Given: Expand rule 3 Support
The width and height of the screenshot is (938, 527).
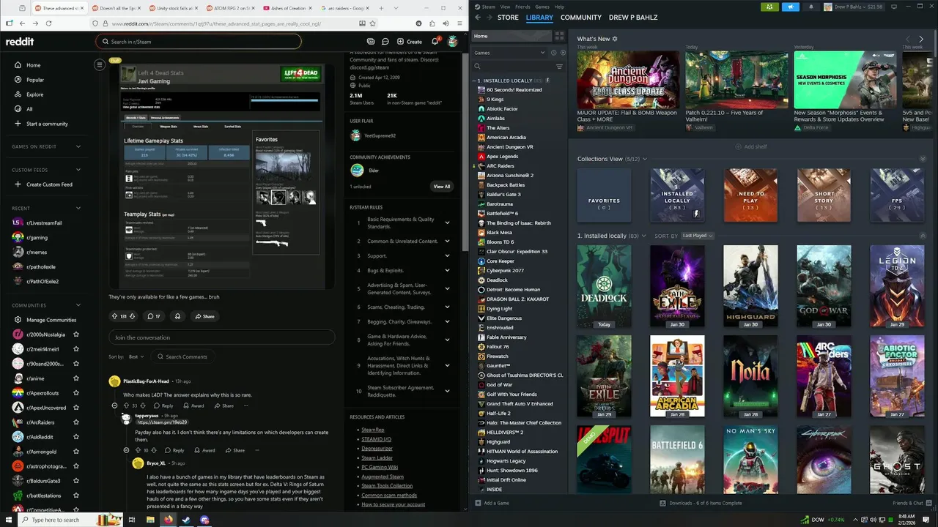Looking at the screenshot, I should pos(447,256).
